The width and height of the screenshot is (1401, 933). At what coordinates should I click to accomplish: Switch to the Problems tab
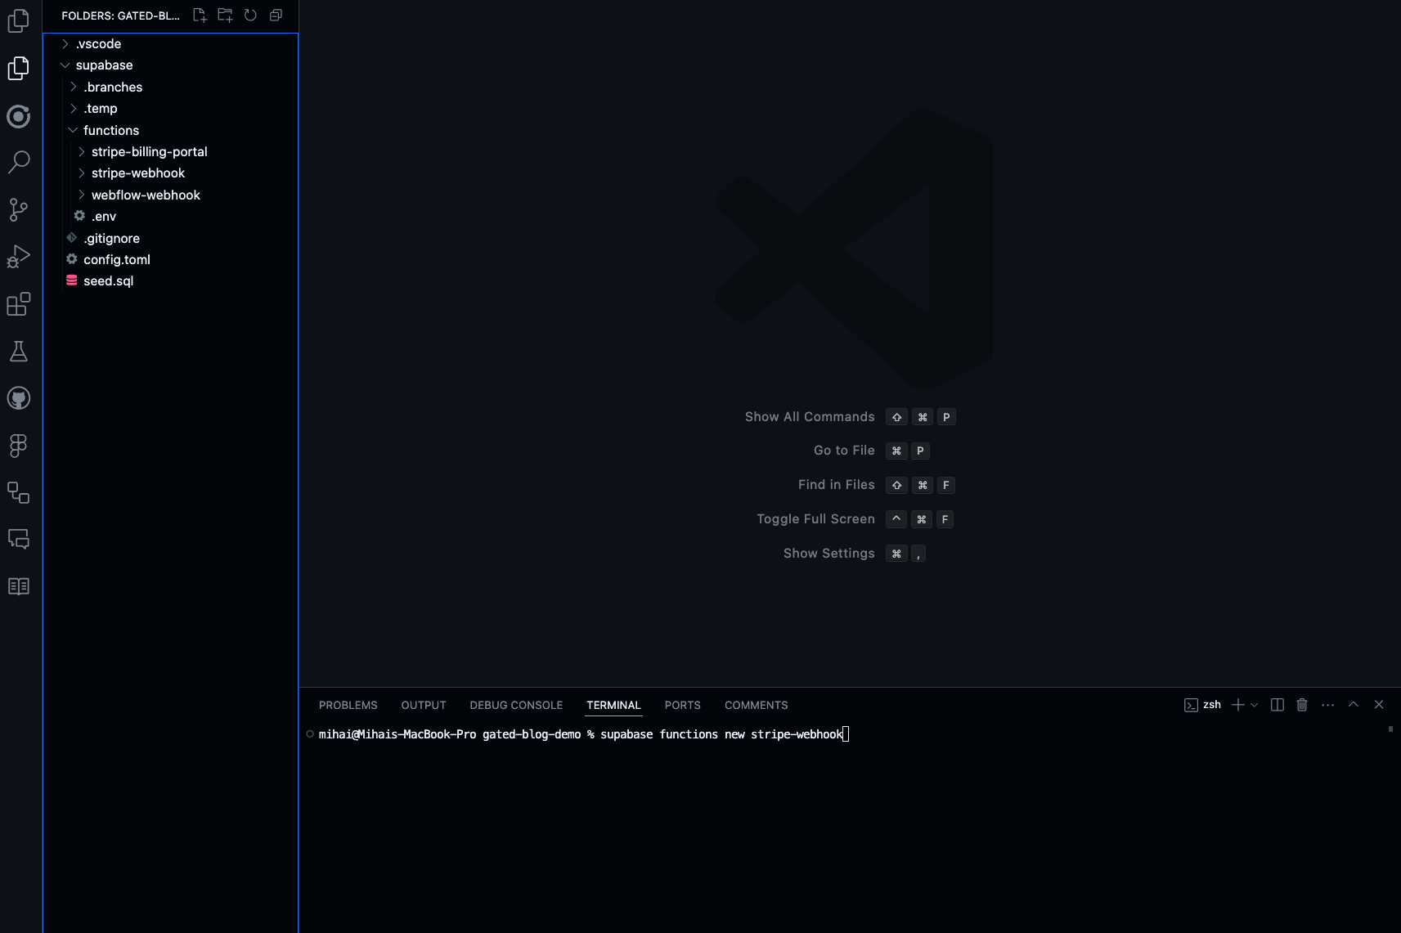point(348,705)
